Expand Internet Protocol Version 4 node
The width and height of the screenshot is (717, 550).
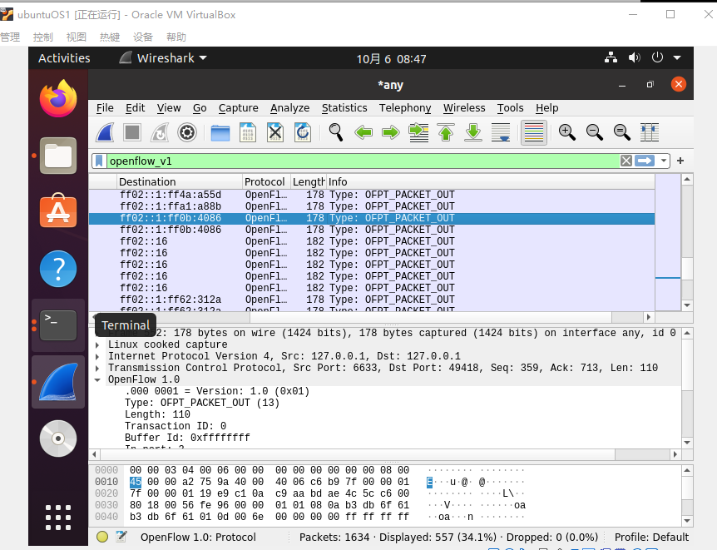[x=97, y=356]
